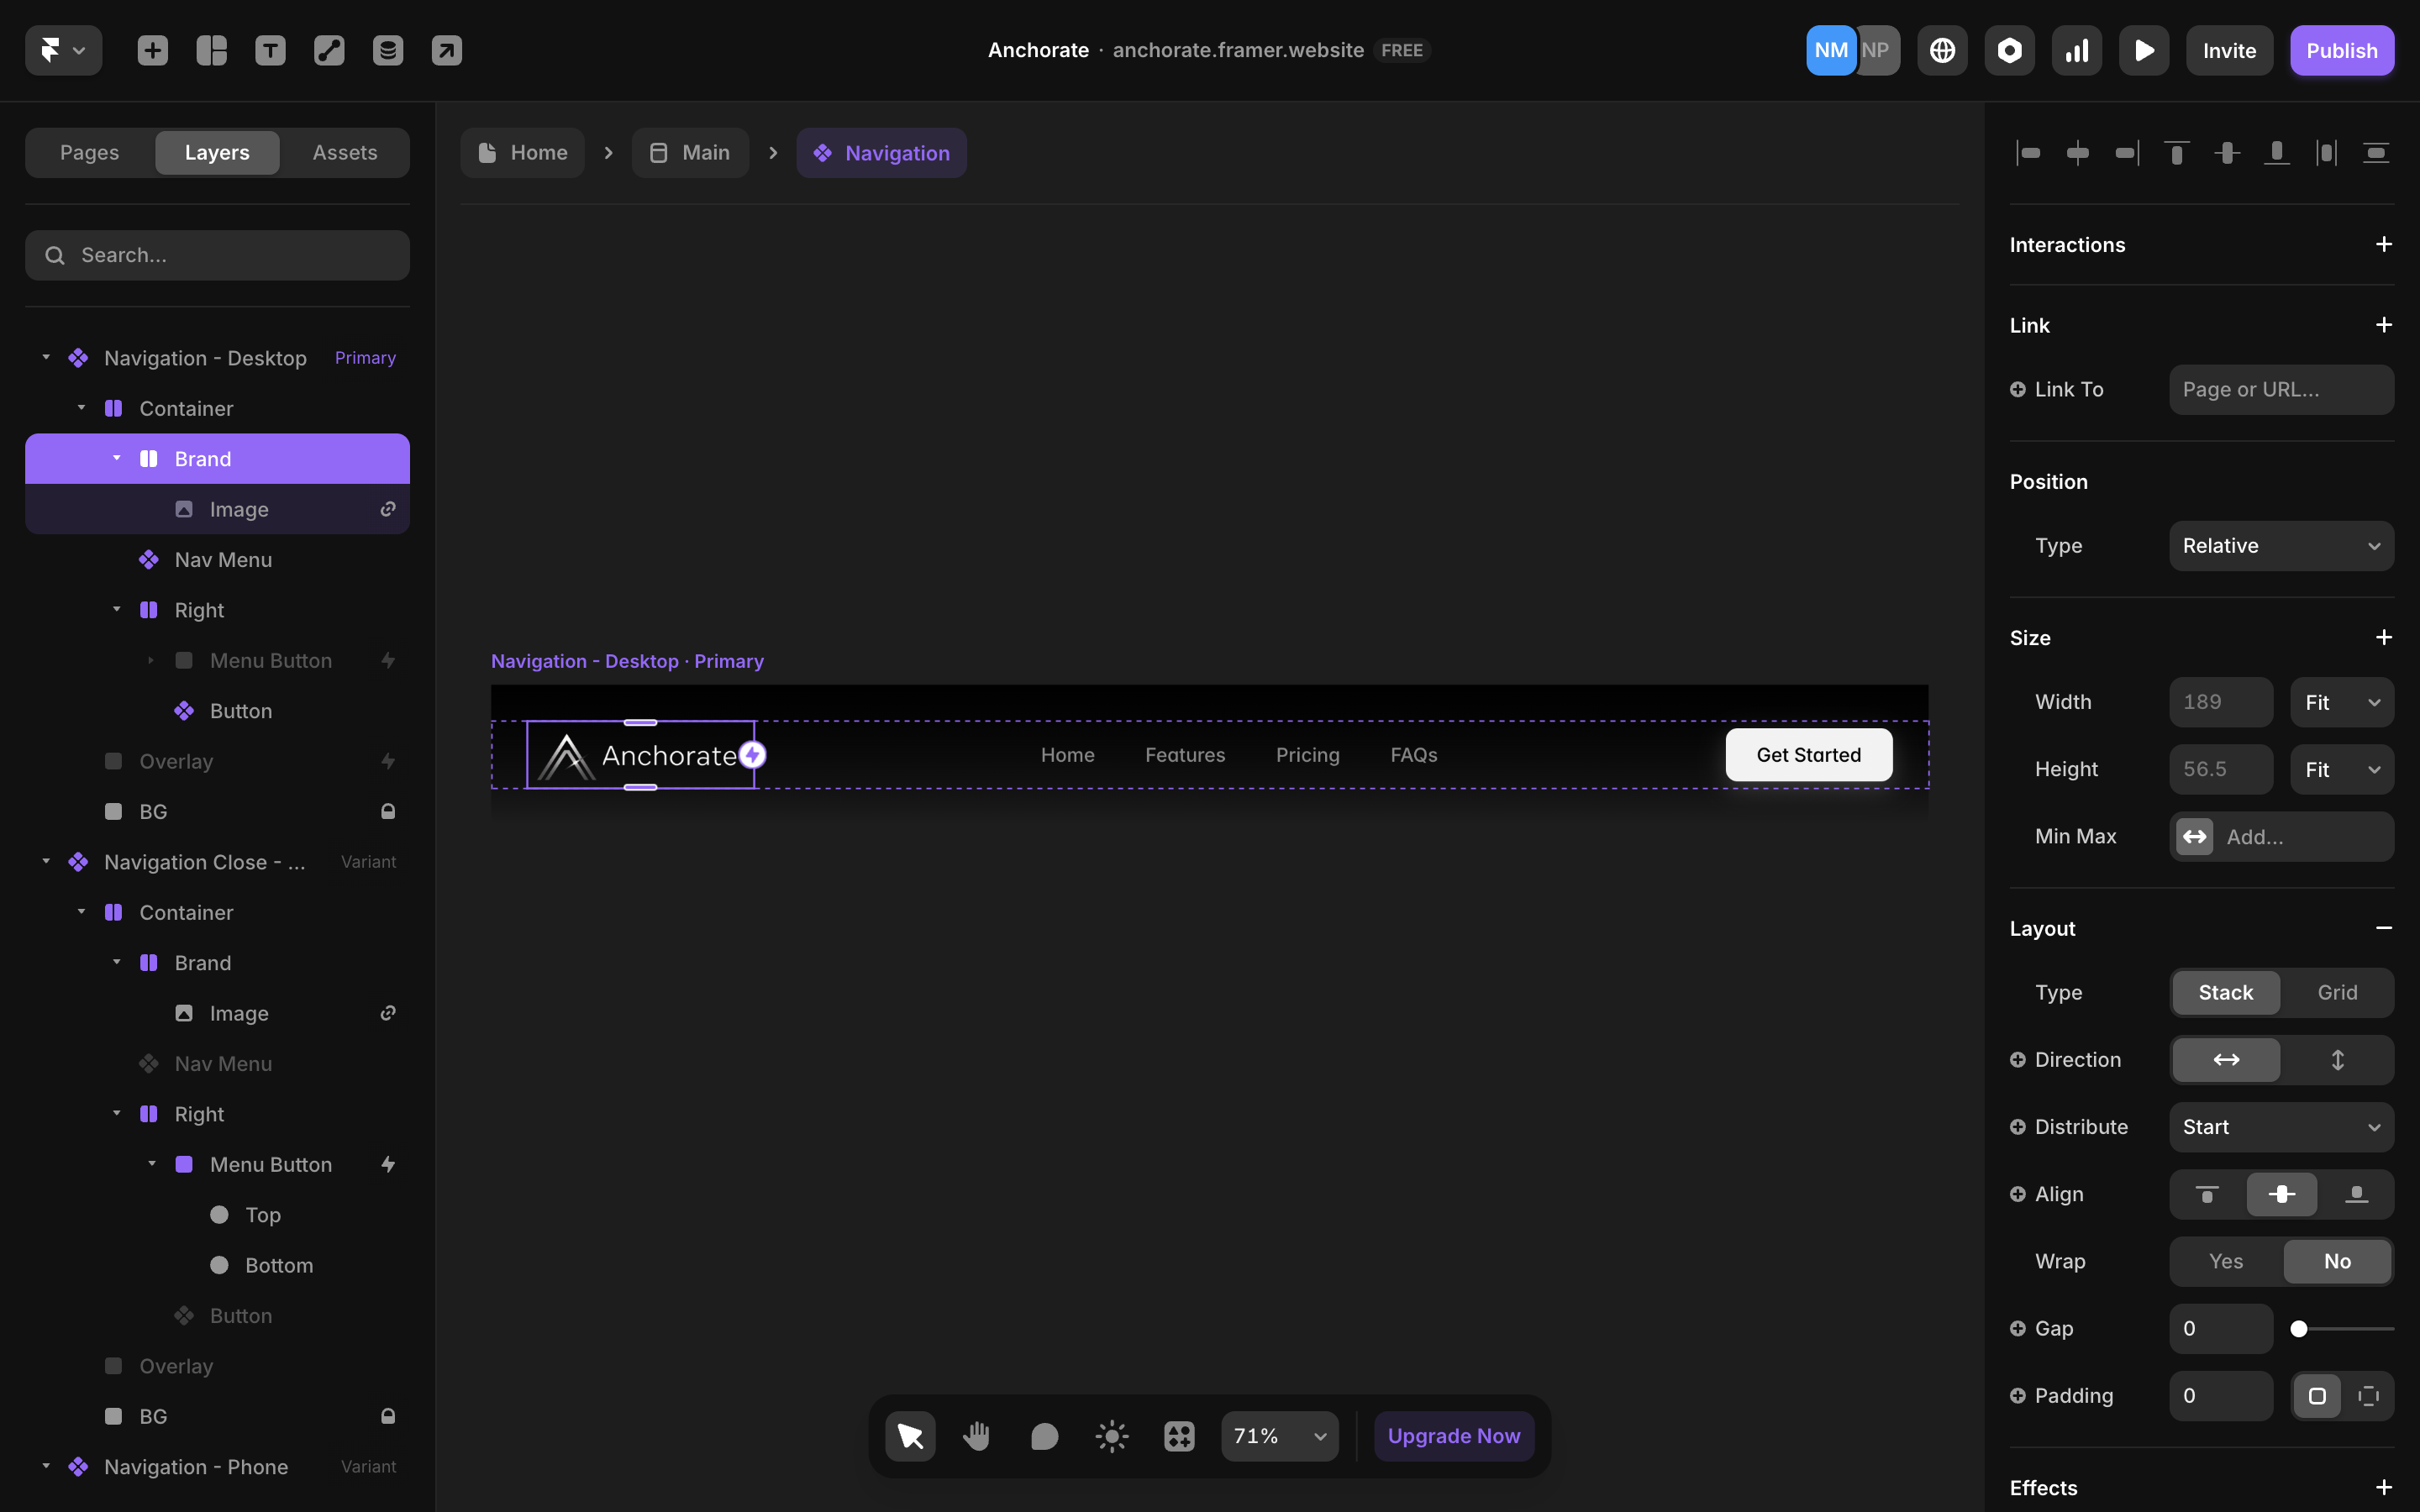
Task: Switch Layout type to Grid
Action: [x=2337, y=992]
